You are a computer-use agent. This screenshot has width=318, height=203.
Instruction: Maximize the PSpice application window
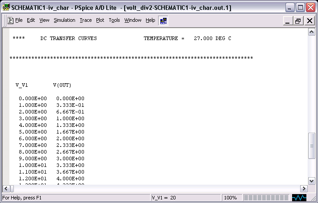pyautogui.click(x=300, y=8)
